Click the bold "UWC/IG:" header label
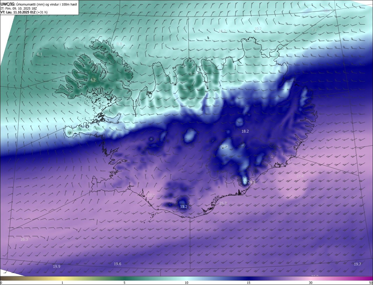 click(8, 4)
